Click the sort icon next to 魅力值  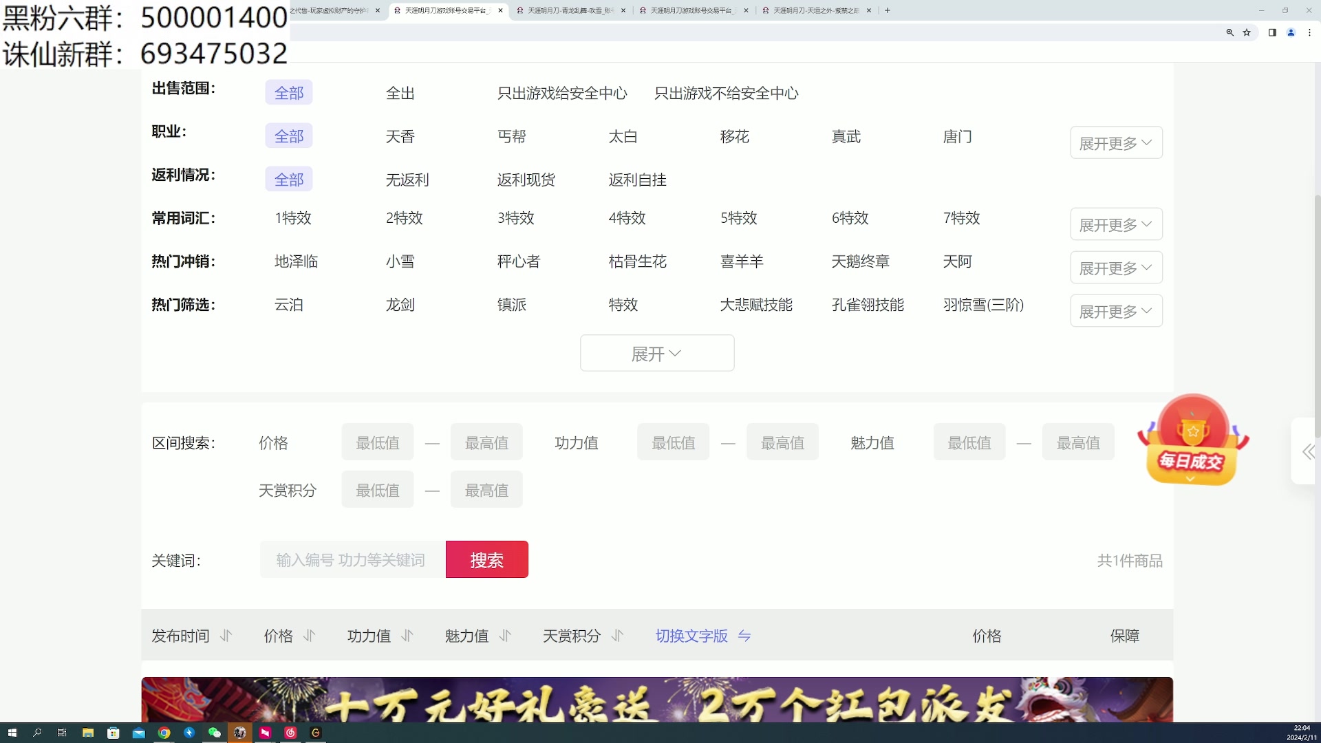(x=504, y=636)
